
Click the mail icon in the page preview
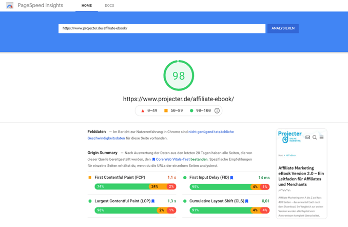pyautogui.click(x=307, y=137)
